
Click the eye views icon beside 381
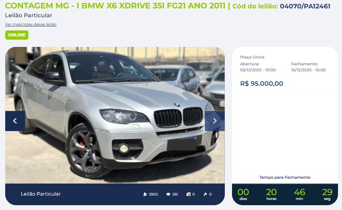168,194
